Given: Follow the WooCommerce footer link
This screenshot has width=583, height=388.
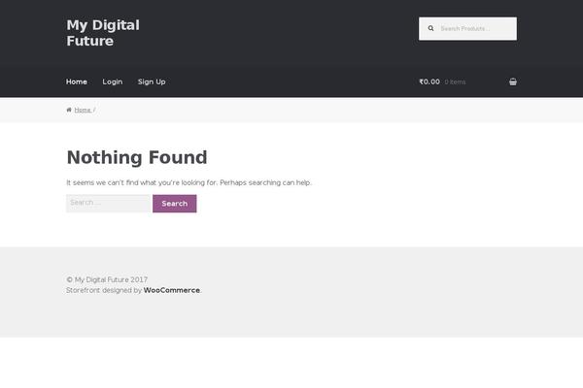Looking at the screenshot, I should point(172,290).
